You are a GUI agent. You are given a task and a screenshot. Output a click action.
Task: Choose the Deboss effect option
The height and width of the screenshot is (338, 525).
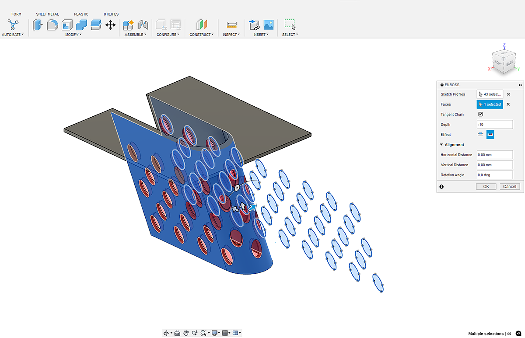tap(490, 135)
